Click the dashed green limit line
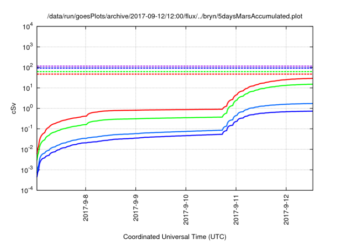Viewport: 345px width, 242px height. (x=175, y=72)
